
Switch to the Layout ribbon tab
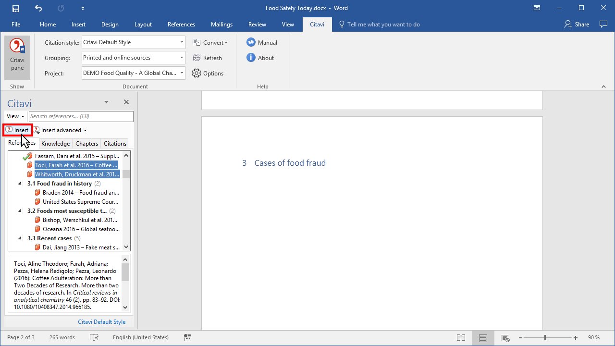click(x=143, y=25)
